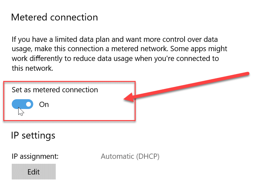Click the "Set as metered connection" label
This screenshot has height=185, width=268.
[55, 89]
